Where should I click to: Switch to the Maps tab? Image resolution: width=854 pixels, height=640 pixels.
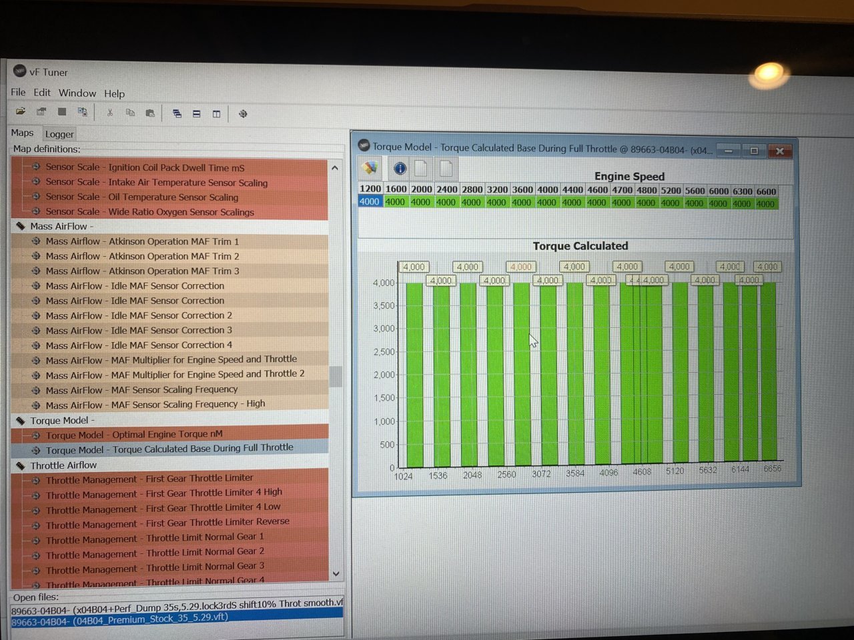point(22,133)
